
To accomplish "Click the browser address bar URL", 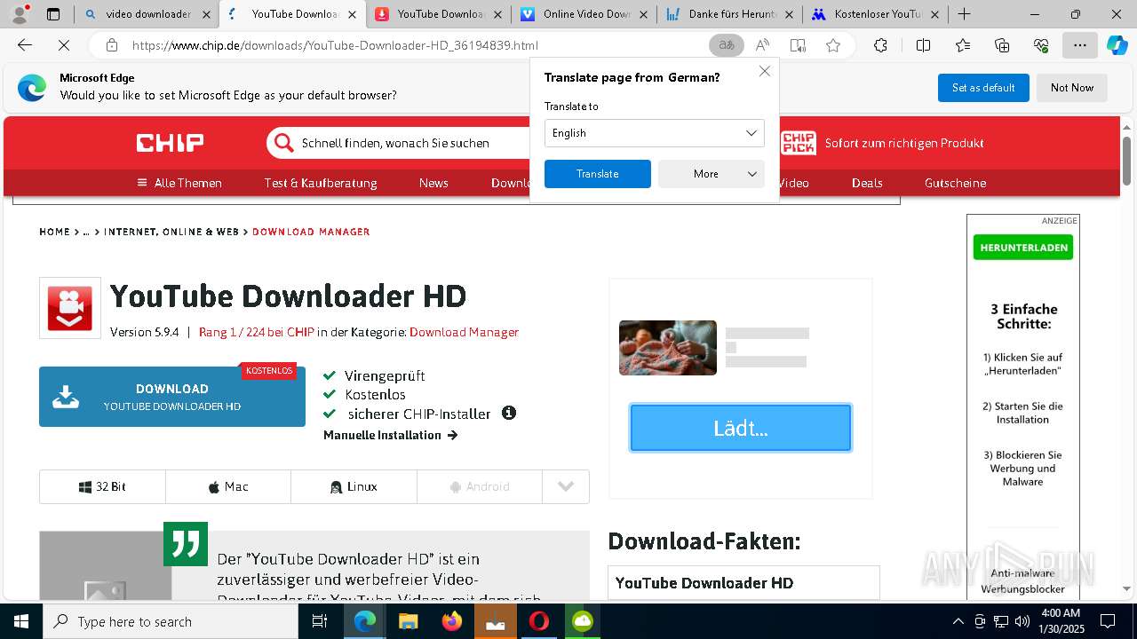I will tap(335, 45).
